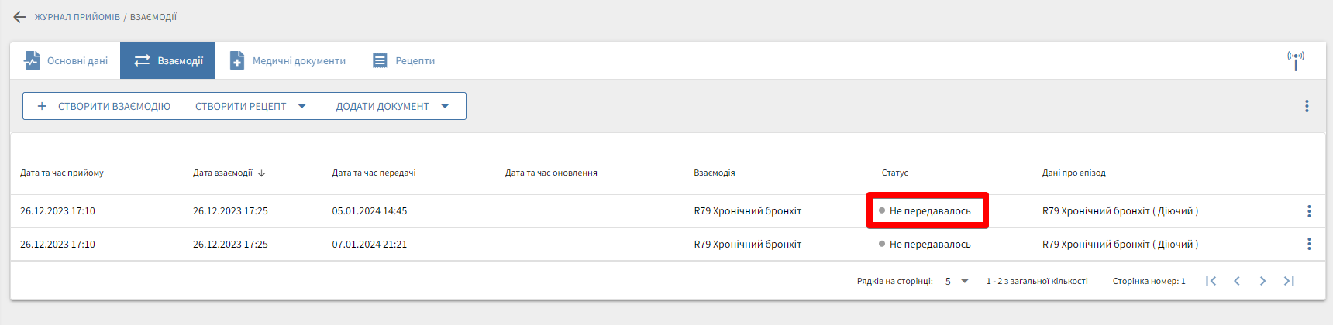The height and width of the screenshot is (325, 1333).
Task: Open the second row's three-dot menu
Action: pos(1309,245)
